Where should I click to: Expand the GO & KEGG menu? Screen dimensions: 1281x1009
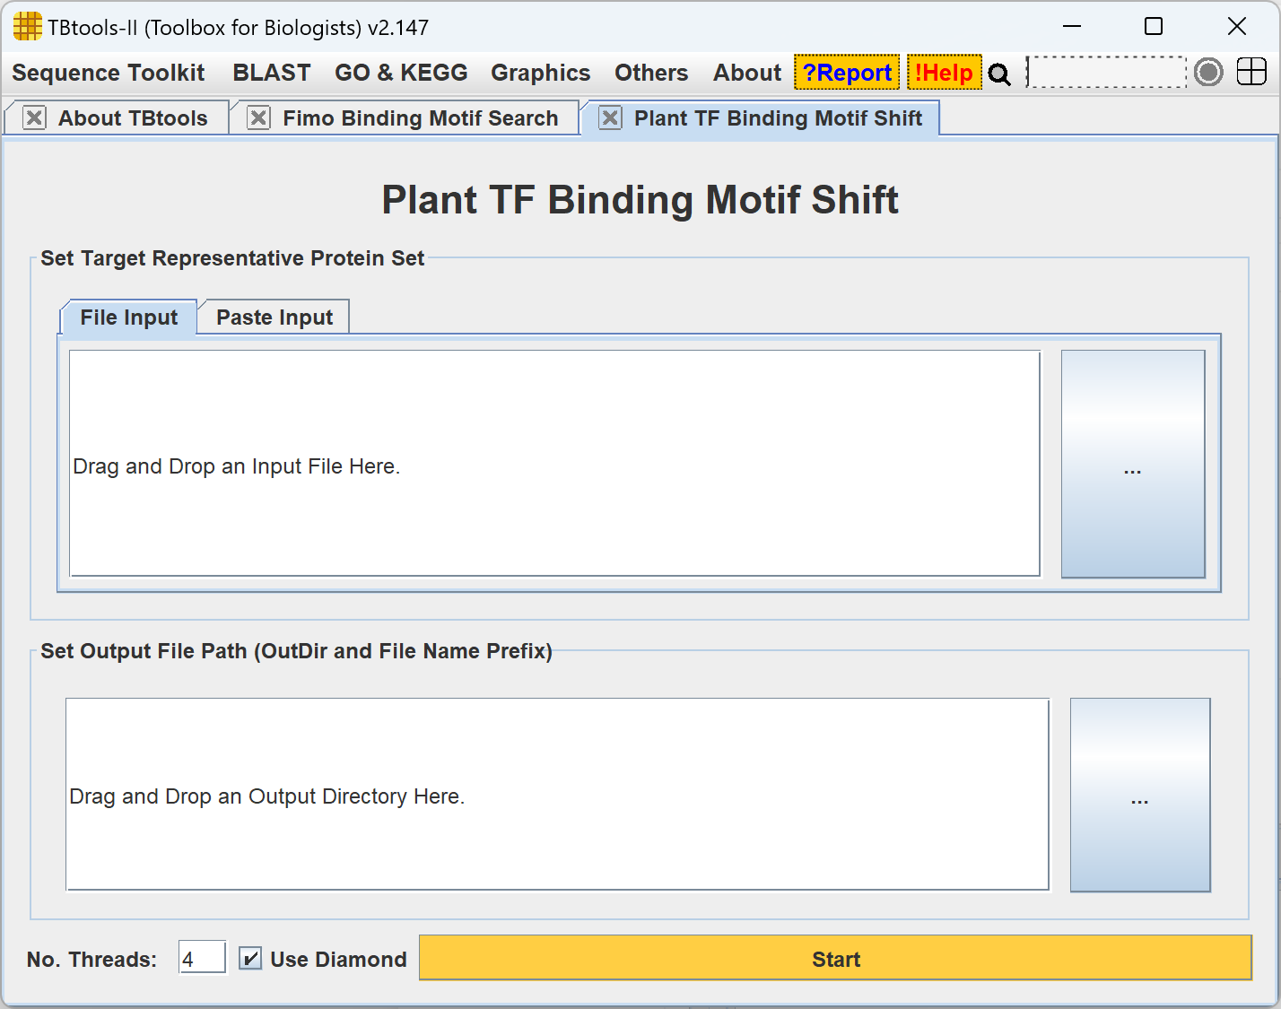tap(401, 73)
